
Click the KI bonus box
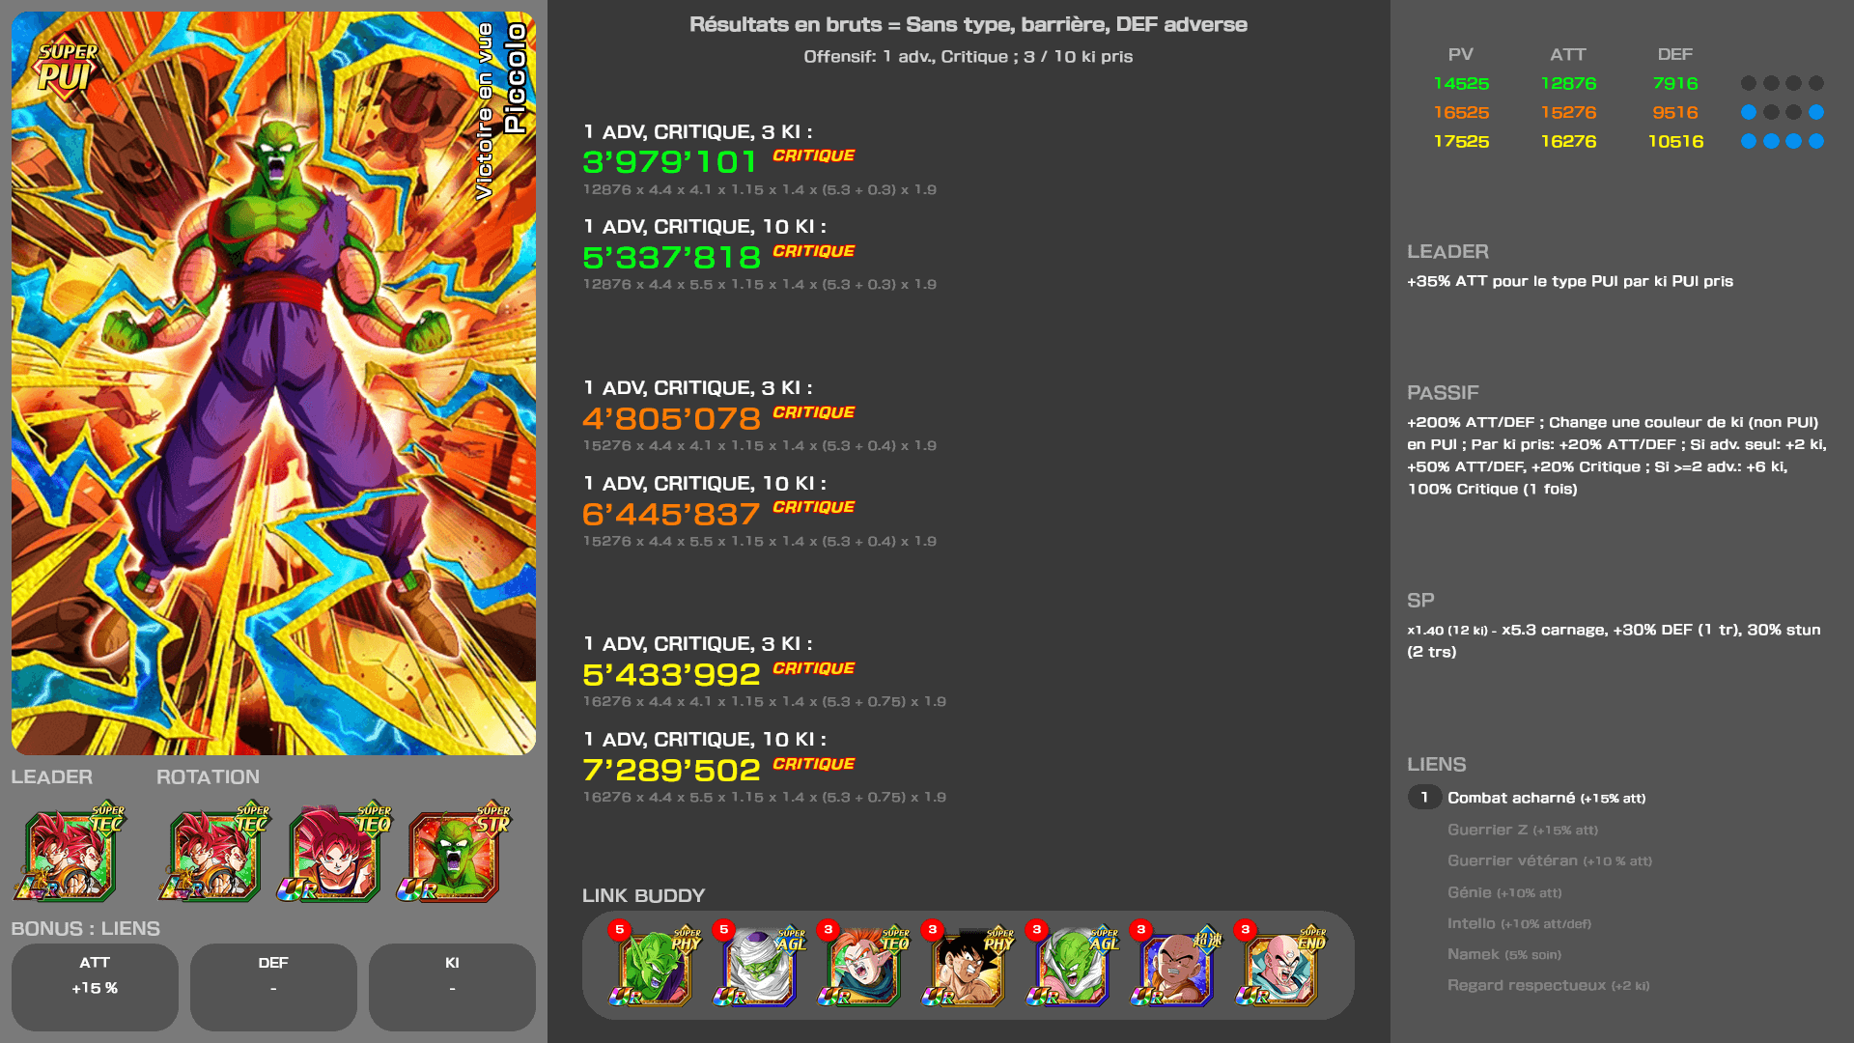[x=452, y=987]
